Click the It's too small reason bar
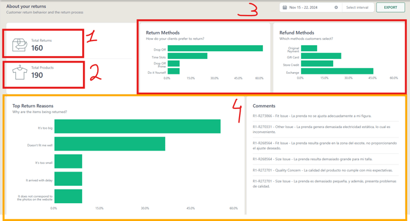Viewport: 410px width, 221px height. [x=69, y=161]
